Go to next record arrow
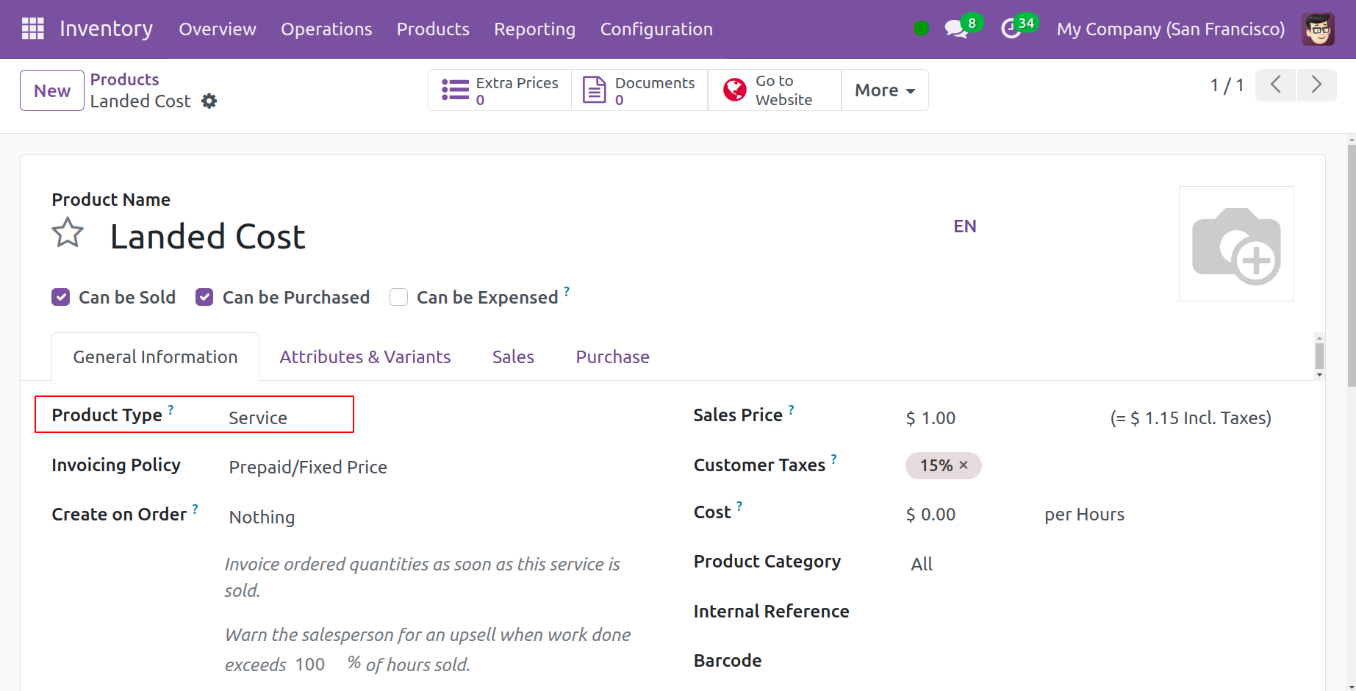The image size is (1356, 691). 1316,85
